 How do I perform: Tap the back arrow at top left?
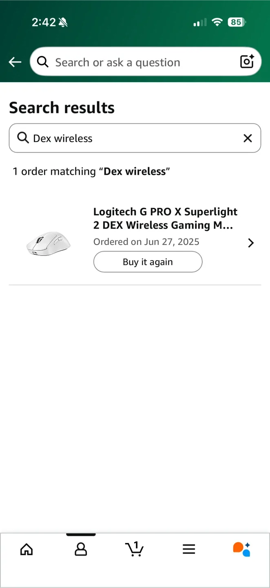pos(15,62)
